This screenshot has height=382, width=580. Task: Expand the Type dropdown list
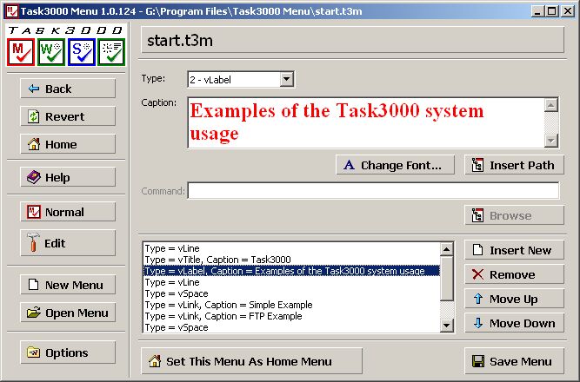pyautogui.click(x=287, y=80)
